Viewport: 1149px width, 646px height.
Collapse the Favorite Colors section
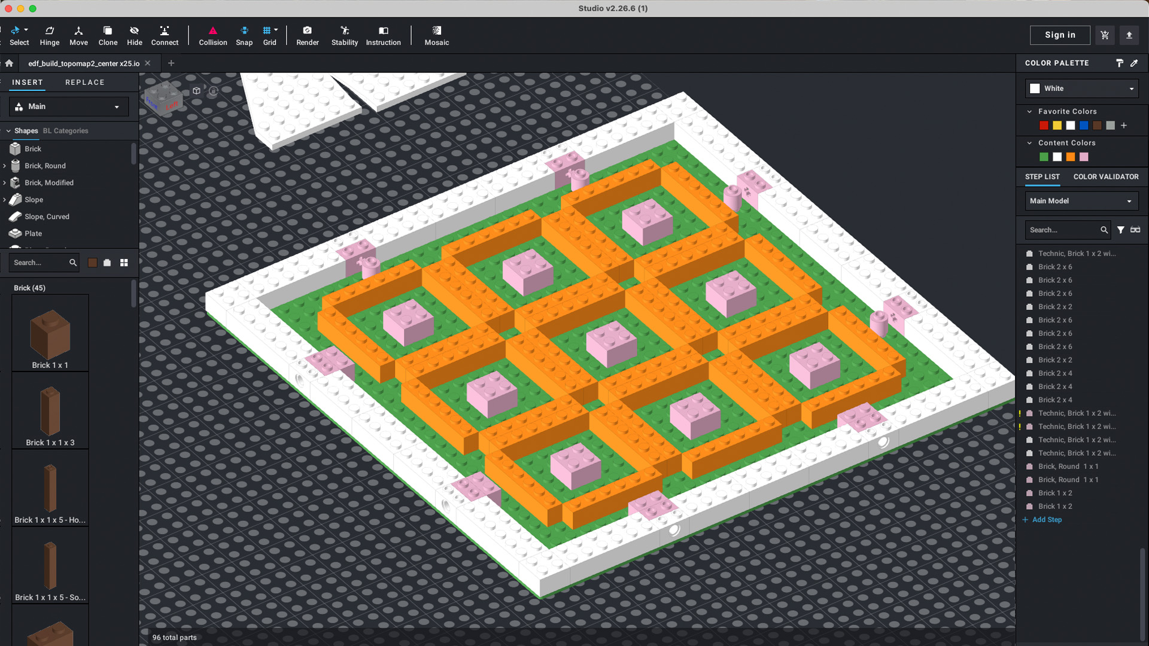tap(1029, 111)
